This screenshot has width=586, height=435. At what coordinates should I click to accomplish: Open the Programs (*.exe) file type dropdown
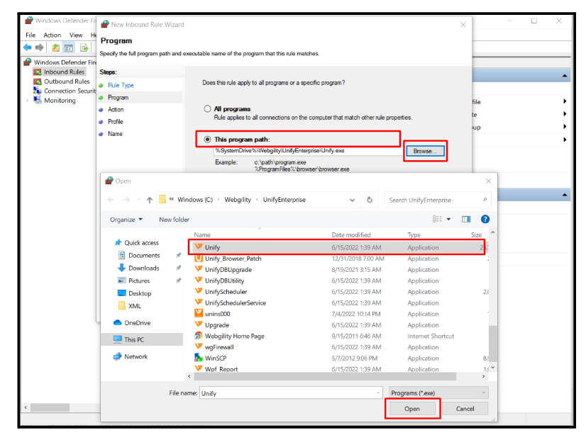[438, 392]
